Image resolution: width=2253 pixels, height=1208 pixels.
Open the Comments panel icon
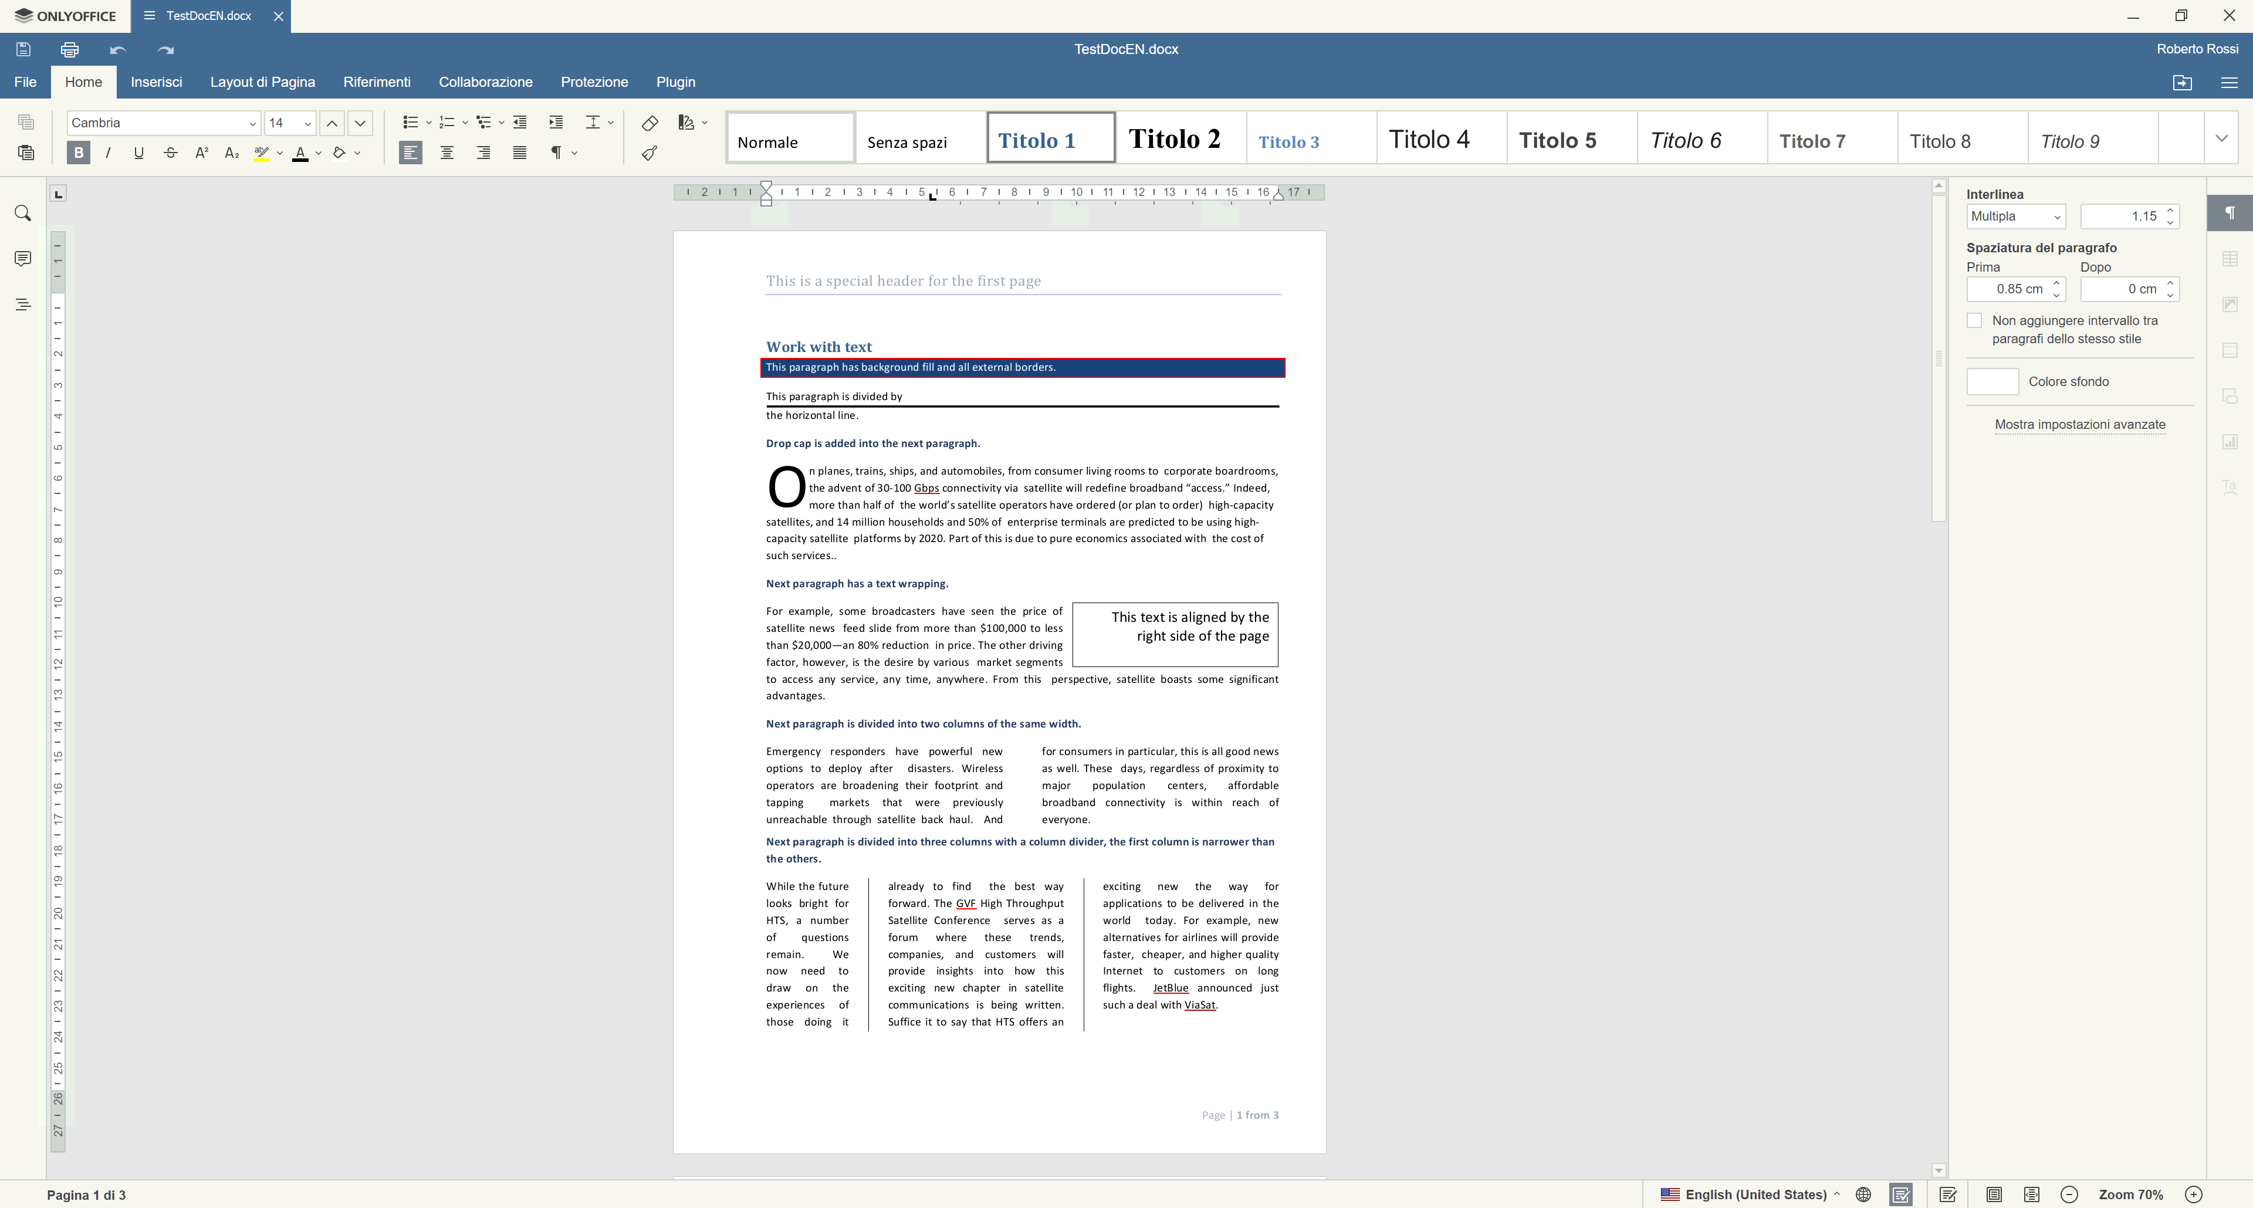tap(23, 259)
